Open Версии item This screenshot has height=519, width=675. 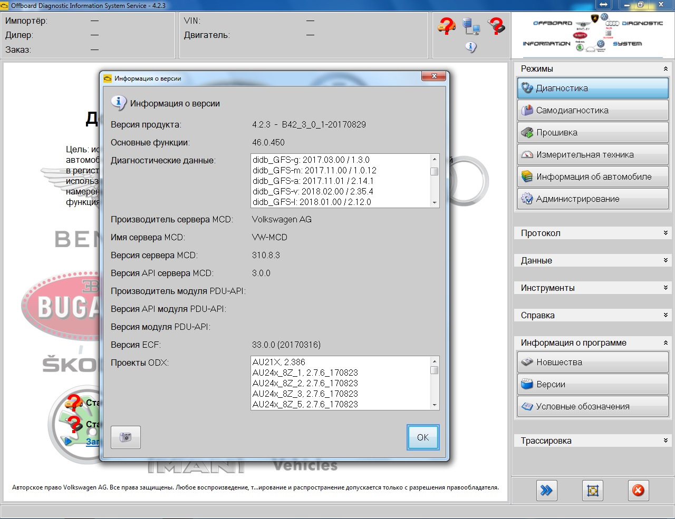pos(593,384)
